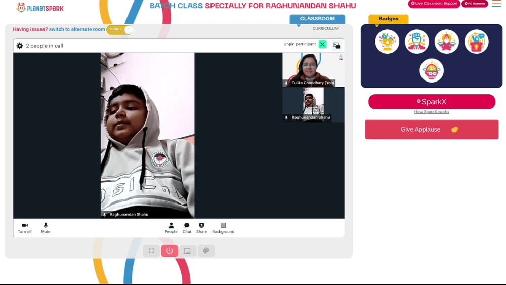The image size is (506, 285).
Task: Turn off the camera
Action: pos(25,228)
